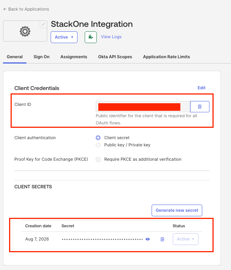Copy the Client ID to clipboard
Viewport: 231px width, 270px height.
click(200, 107)
